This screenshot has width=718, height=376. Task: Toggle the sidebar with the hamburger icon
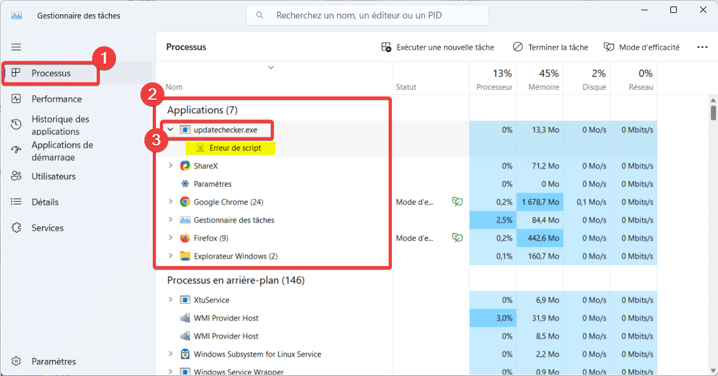16,46
